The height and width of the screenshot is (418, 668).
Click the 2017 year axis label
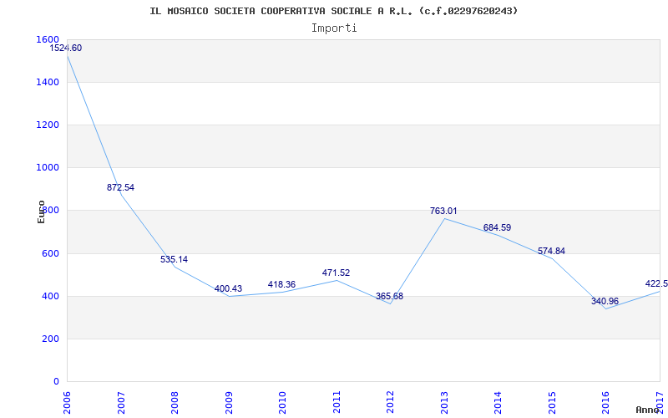tap(660, 401)
